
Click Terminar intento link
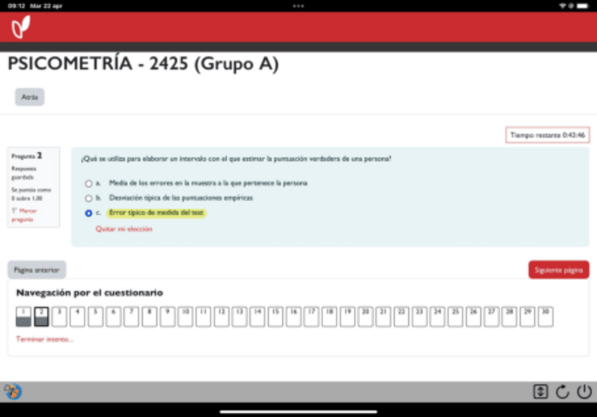[44, 339]
